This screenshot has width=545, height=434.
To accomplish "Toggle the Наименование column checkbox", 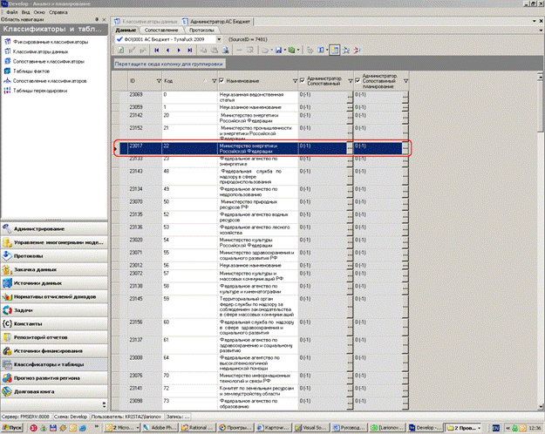I will tap(221, 81).
